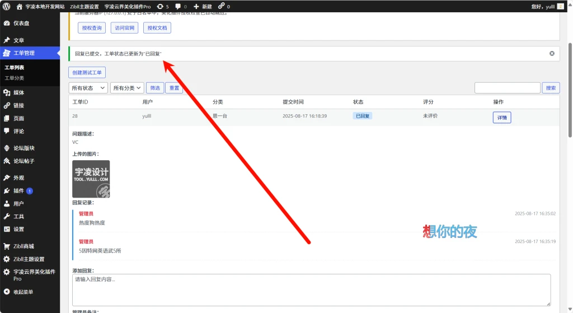Click the 详情 details button
This screenshot has width=573, height=313.
point(502,118)
